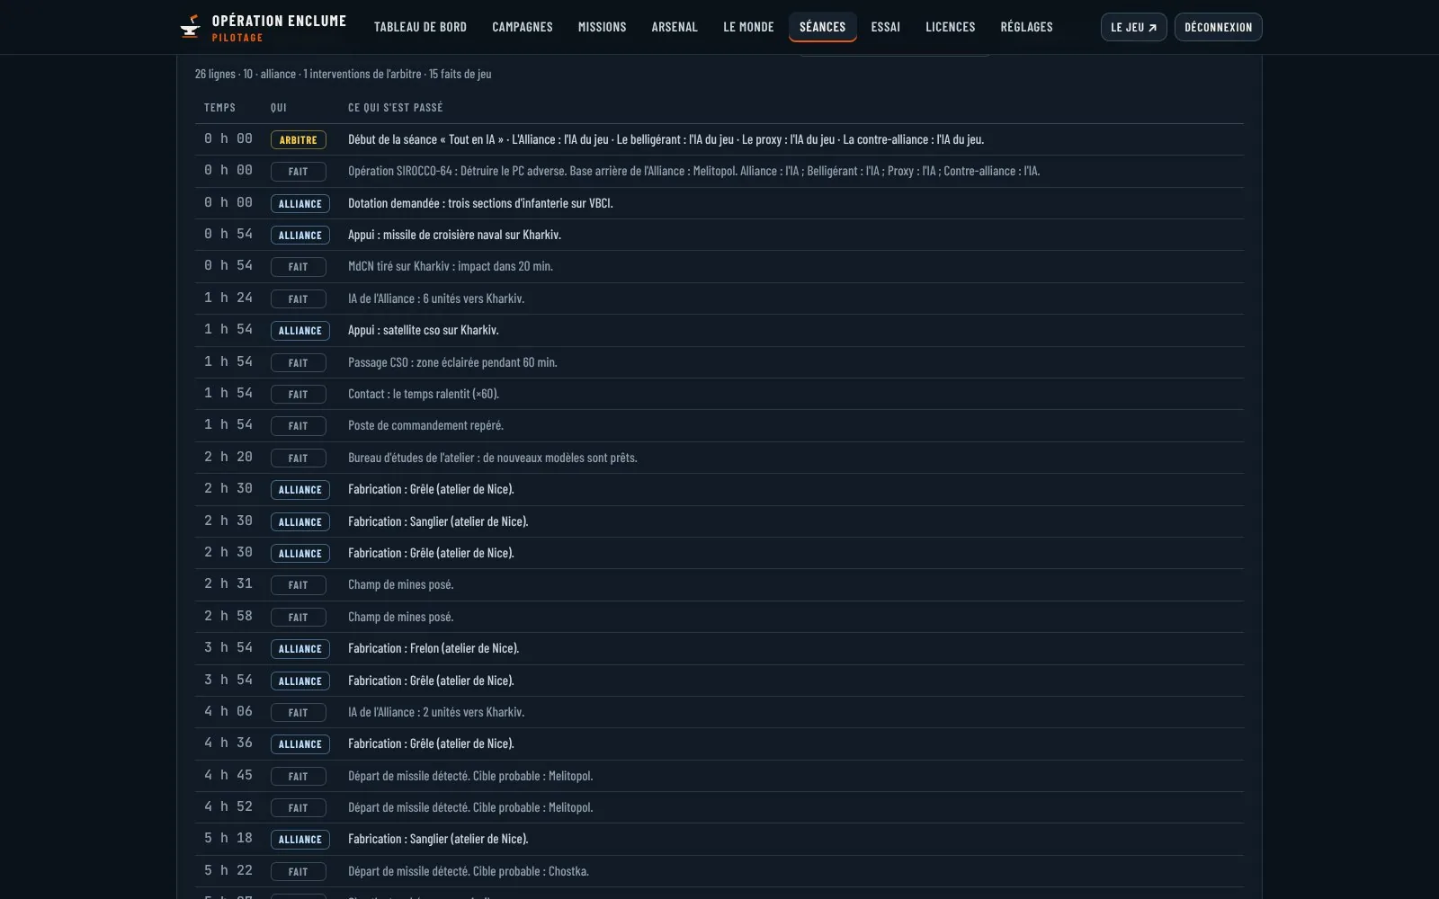Click the anvil logo icon

(x=190, y=27)
